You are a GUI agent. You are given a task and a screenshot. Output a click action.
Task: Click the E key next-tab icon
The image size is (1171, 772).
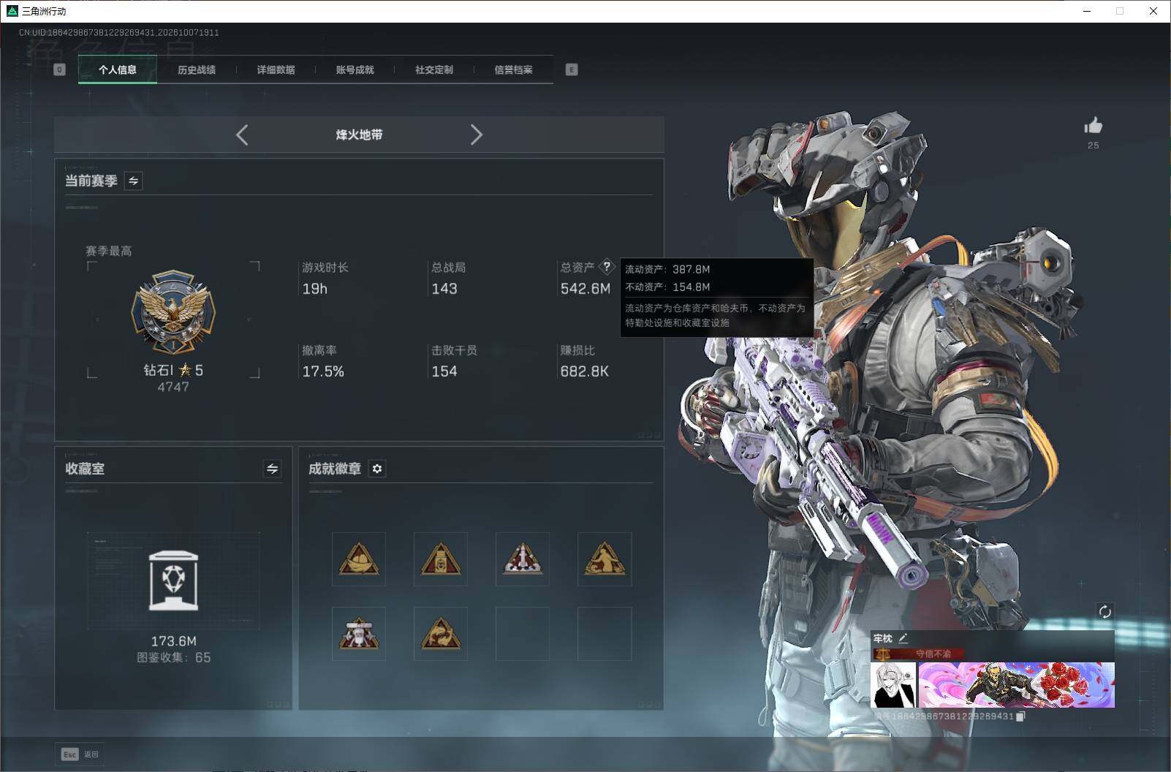tap(572, 69)
